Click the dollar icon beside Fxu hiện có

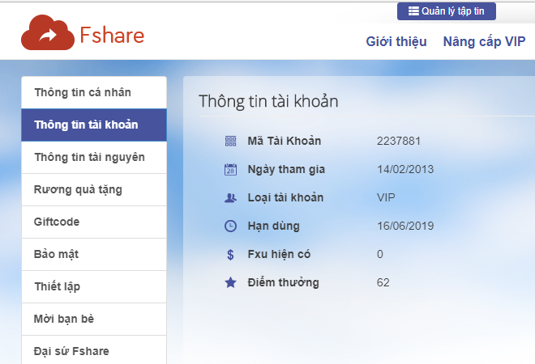point(231,254)
